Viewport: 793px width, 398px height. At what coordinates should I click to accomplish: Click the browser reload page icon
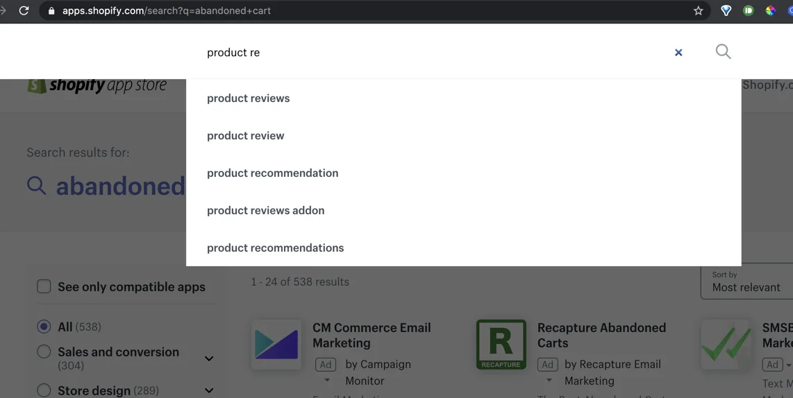coord(24,10)
